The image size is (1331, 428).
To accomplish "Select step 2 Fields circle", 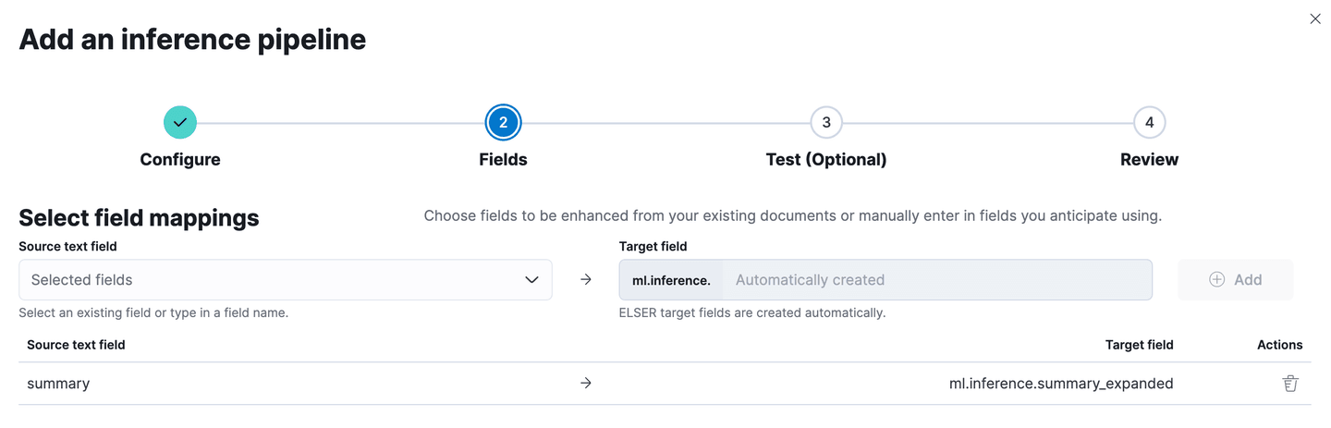I will pos(503,122).
